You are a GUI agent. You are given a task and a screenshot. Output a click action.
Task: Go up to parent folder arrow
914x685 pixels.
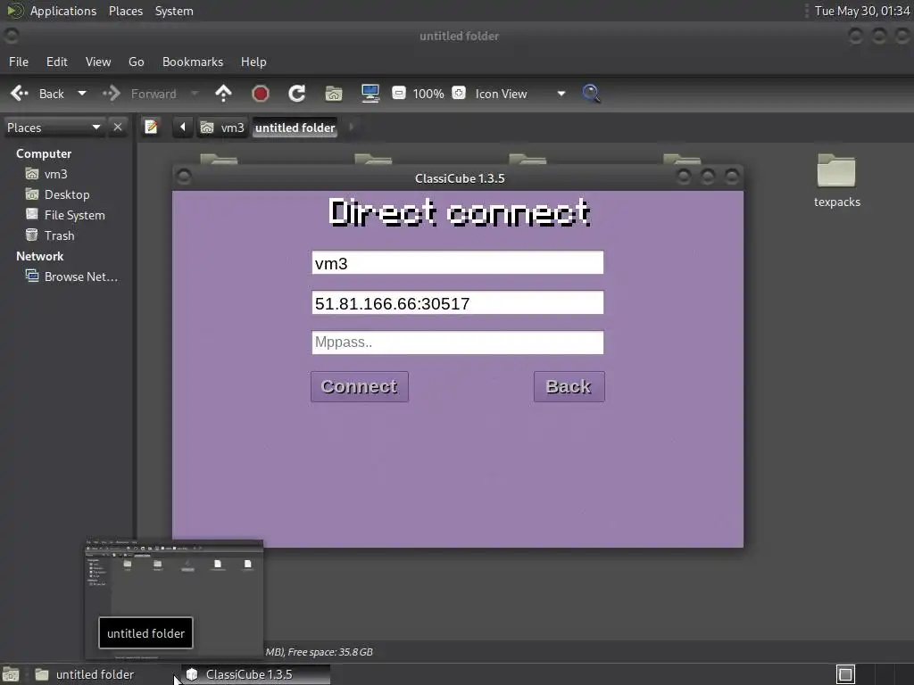pos(223,93)
